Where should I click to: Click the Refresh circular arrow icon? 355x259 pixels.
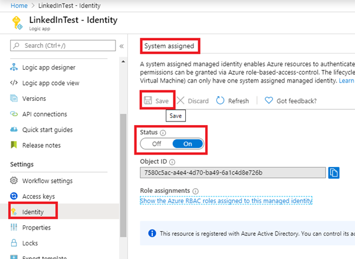click(221, 101)
